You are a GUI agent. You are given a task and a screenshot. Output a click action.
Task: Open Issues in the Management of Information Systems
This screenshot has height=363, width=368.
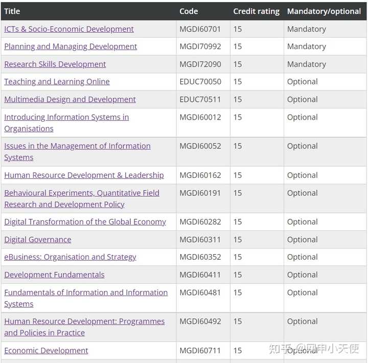click(x=77, y=146)
